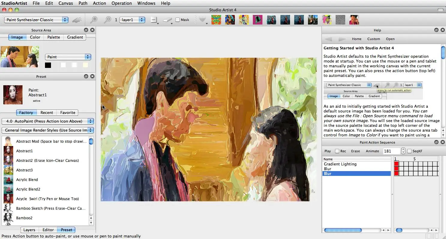Enable the SeqKF checkbox
The image size is (446, 239).
tap(409, 151)
